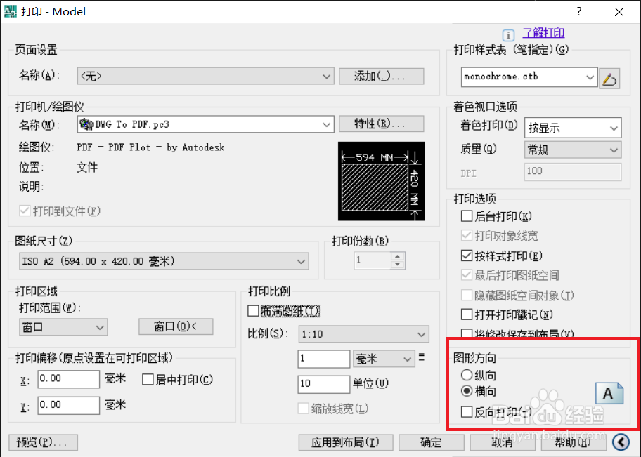Open the plot scale 比例 dropdown

[422, 333]
